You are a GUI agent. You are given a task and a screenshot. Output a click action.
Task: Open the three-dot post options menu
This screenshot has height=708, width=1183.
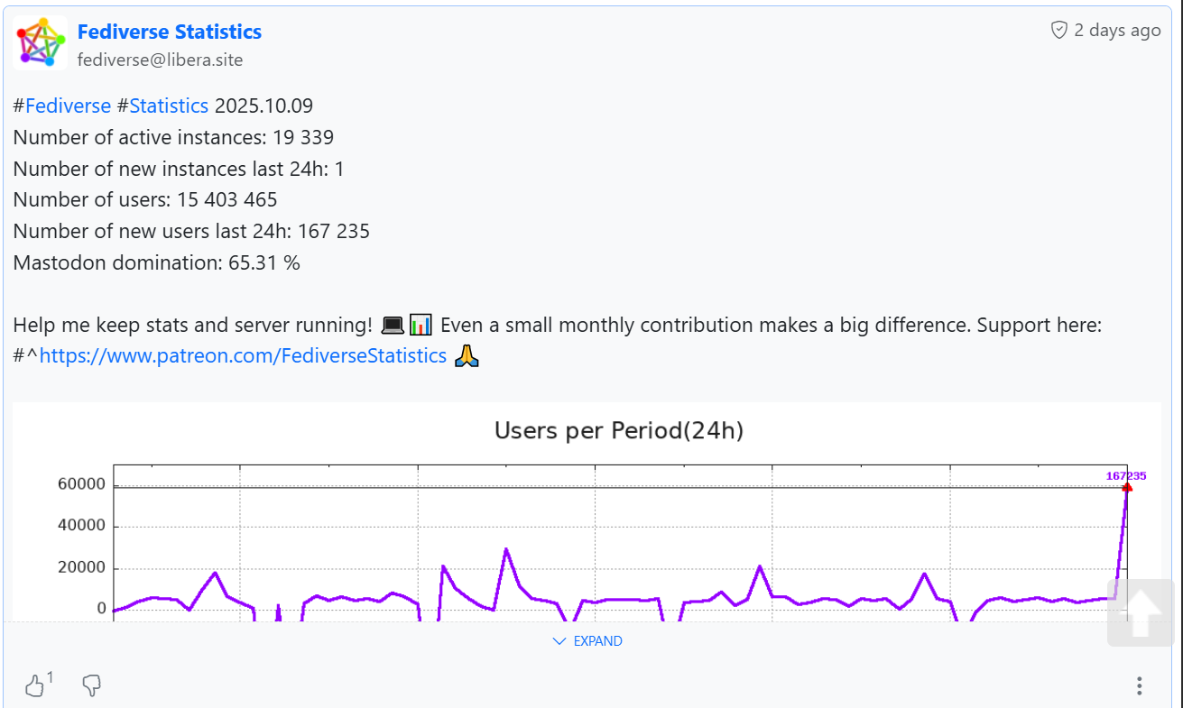[1140, 686]
